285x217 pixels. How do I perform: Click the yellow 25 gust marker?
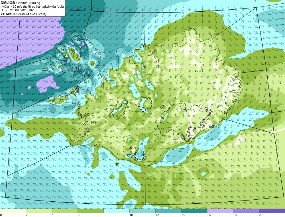click(66, 55)
